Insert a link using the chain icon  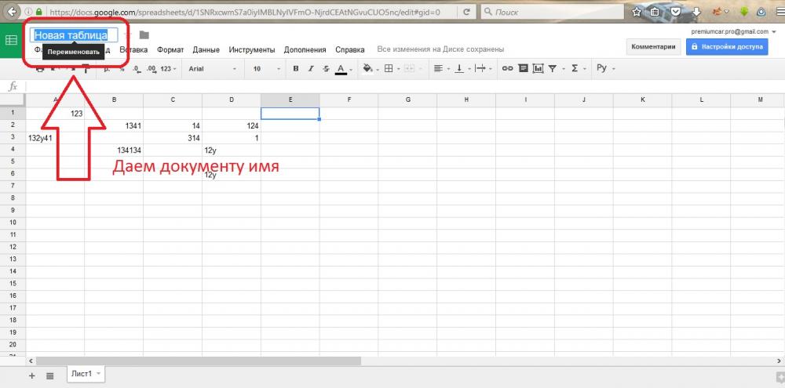pos(507,69)
